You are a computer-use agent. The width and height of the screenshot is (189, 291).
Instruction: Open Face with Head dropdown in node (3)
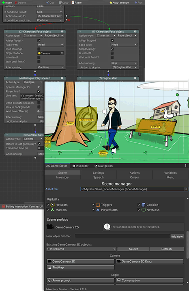[50, 45]
